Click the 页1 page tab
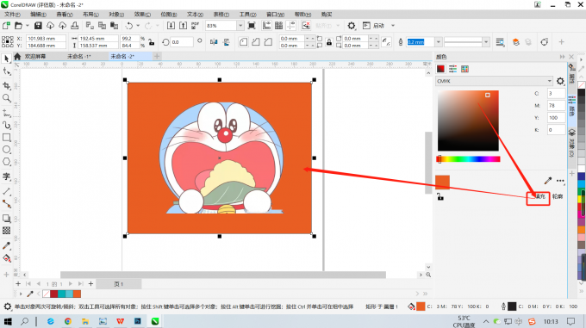The width and height of the screenshot is (586, 328). click(x=119, y=284)
